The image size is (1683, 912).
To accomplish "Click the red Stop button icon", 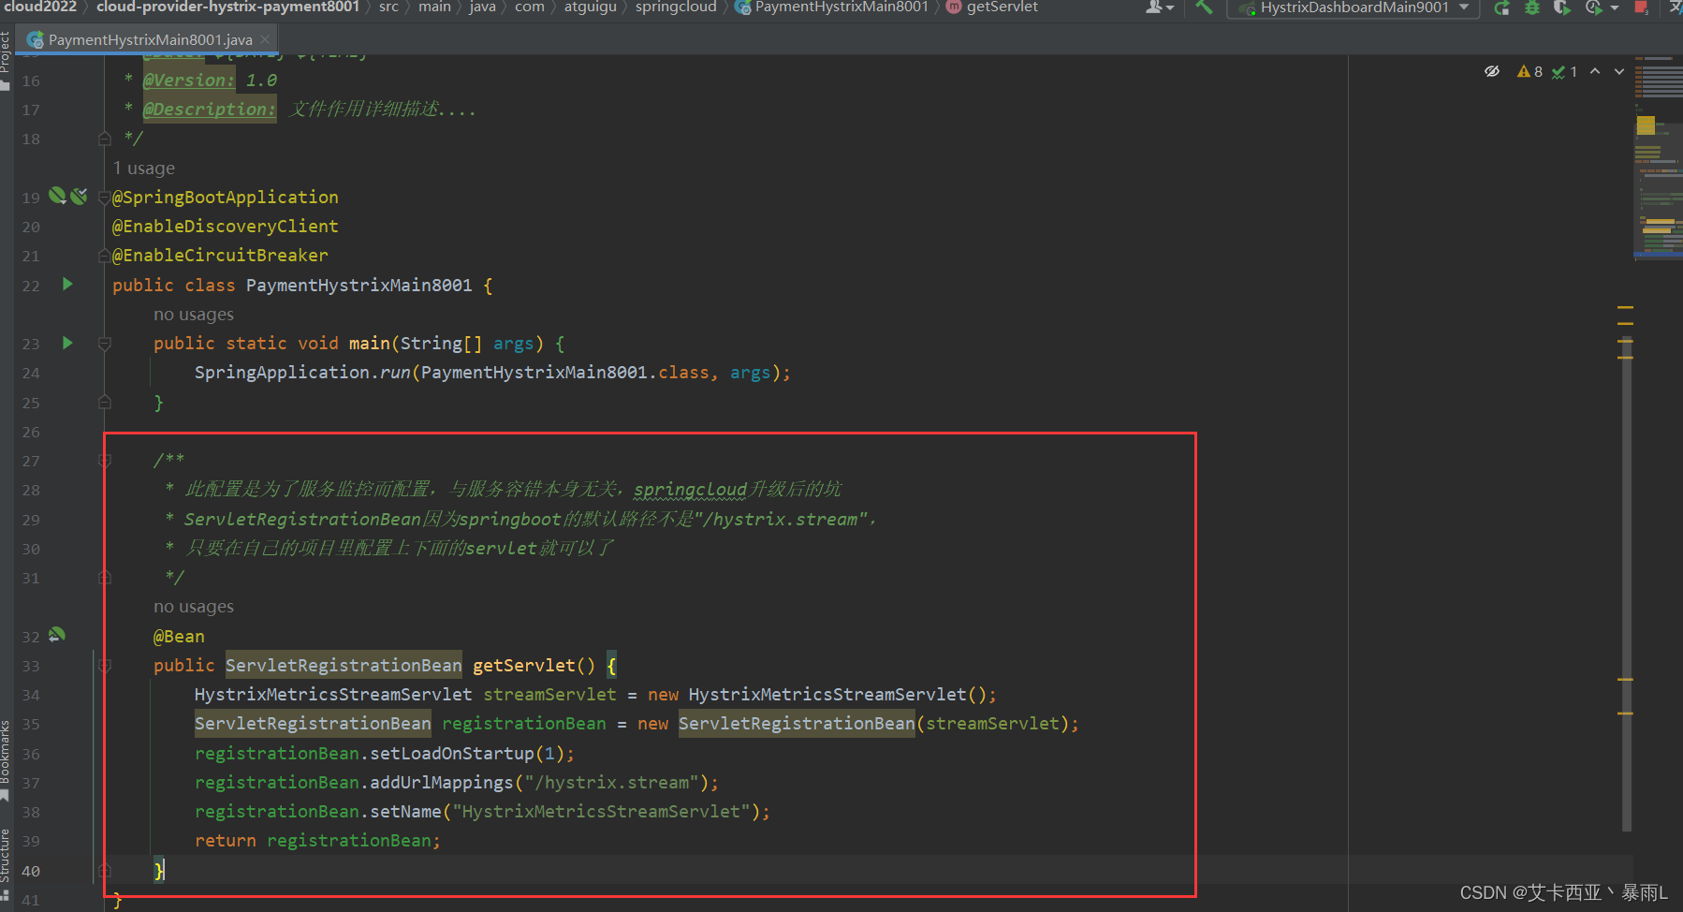I will [x=1641, y=7].
